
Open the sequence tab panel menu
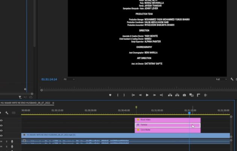[x=53, y=103]
